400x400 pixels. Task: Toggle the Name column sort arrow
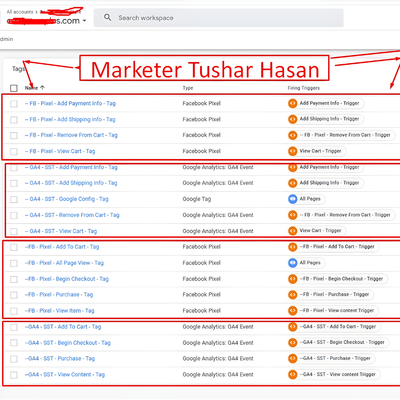pos(42,88)
